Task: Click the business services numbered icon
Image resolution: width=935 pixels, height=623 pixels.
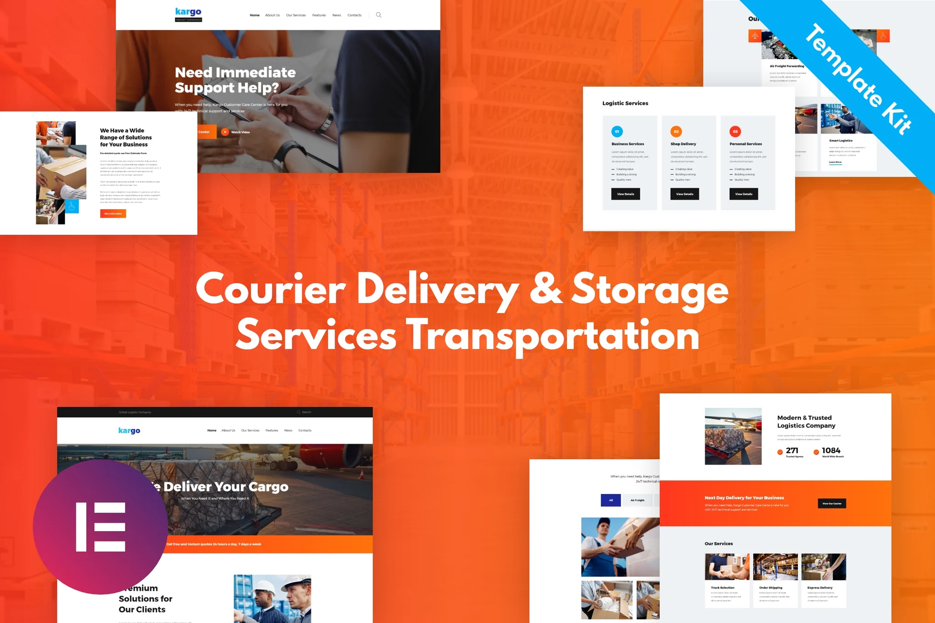Action: pos(616,131)
